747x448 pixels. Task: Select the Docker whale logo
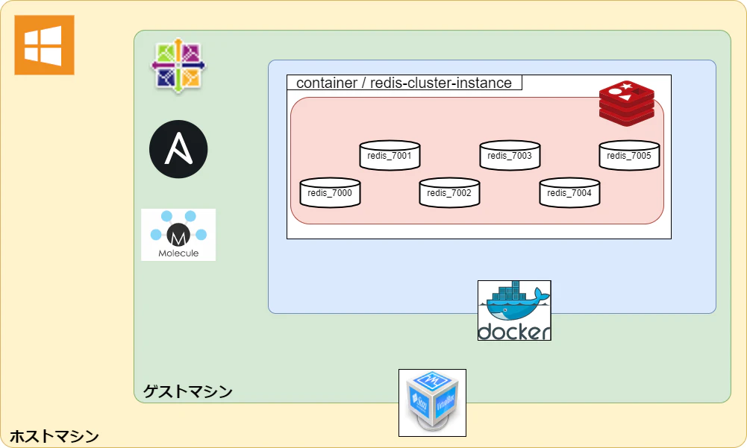click(514, 310)
